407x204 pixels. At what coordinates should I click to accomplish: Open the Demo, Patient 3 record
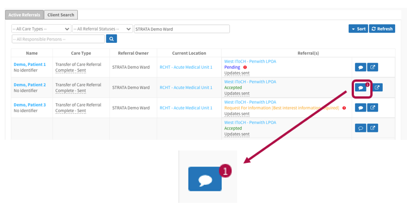tap(29, 105)
